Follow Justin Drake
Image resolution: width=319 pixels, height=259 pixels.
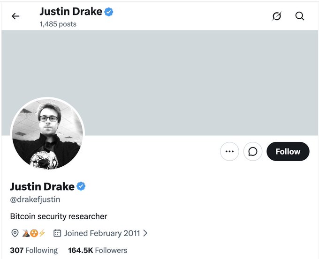pos(288,151)
